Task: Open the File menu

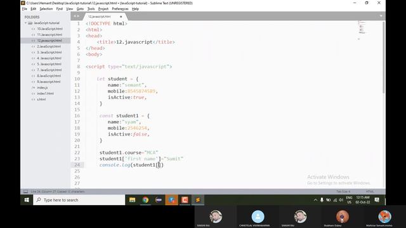Action: pyautogui.click(x=24, y=9)
